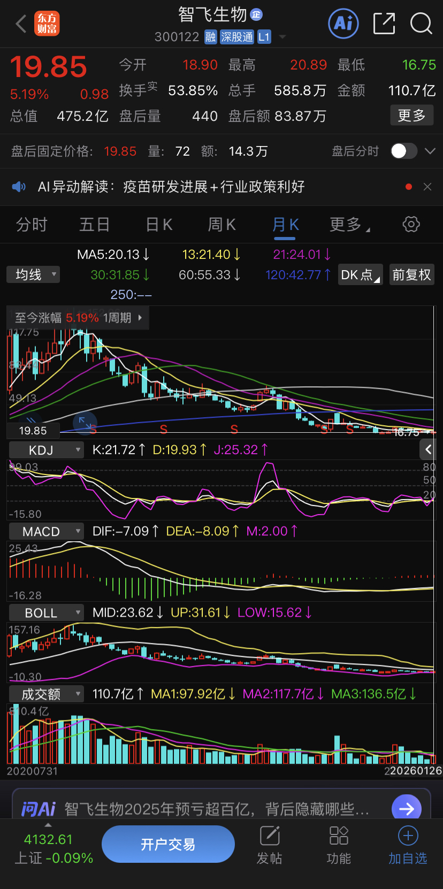Open the KDJ indicator dropdown
Screen dimensions: 443x889
point(45,450)
